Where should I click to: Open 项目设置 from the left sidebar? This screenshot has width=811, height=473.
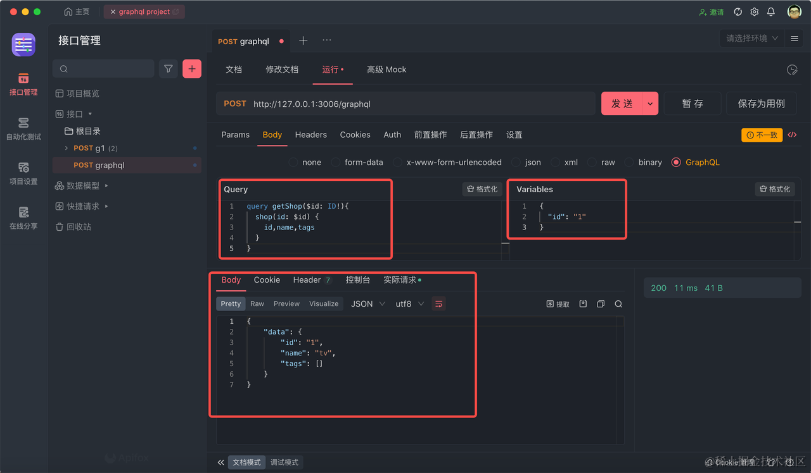(23, 172)
